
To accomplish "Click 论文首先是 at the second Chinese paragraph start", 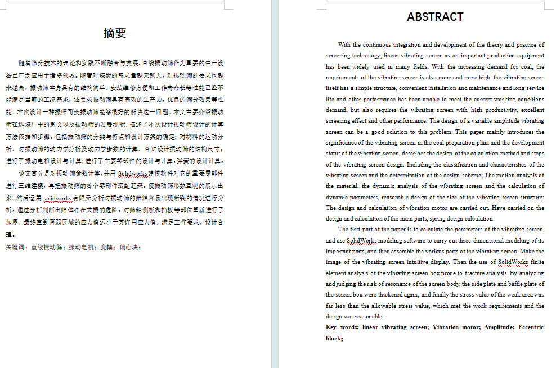I will [34, 173].
